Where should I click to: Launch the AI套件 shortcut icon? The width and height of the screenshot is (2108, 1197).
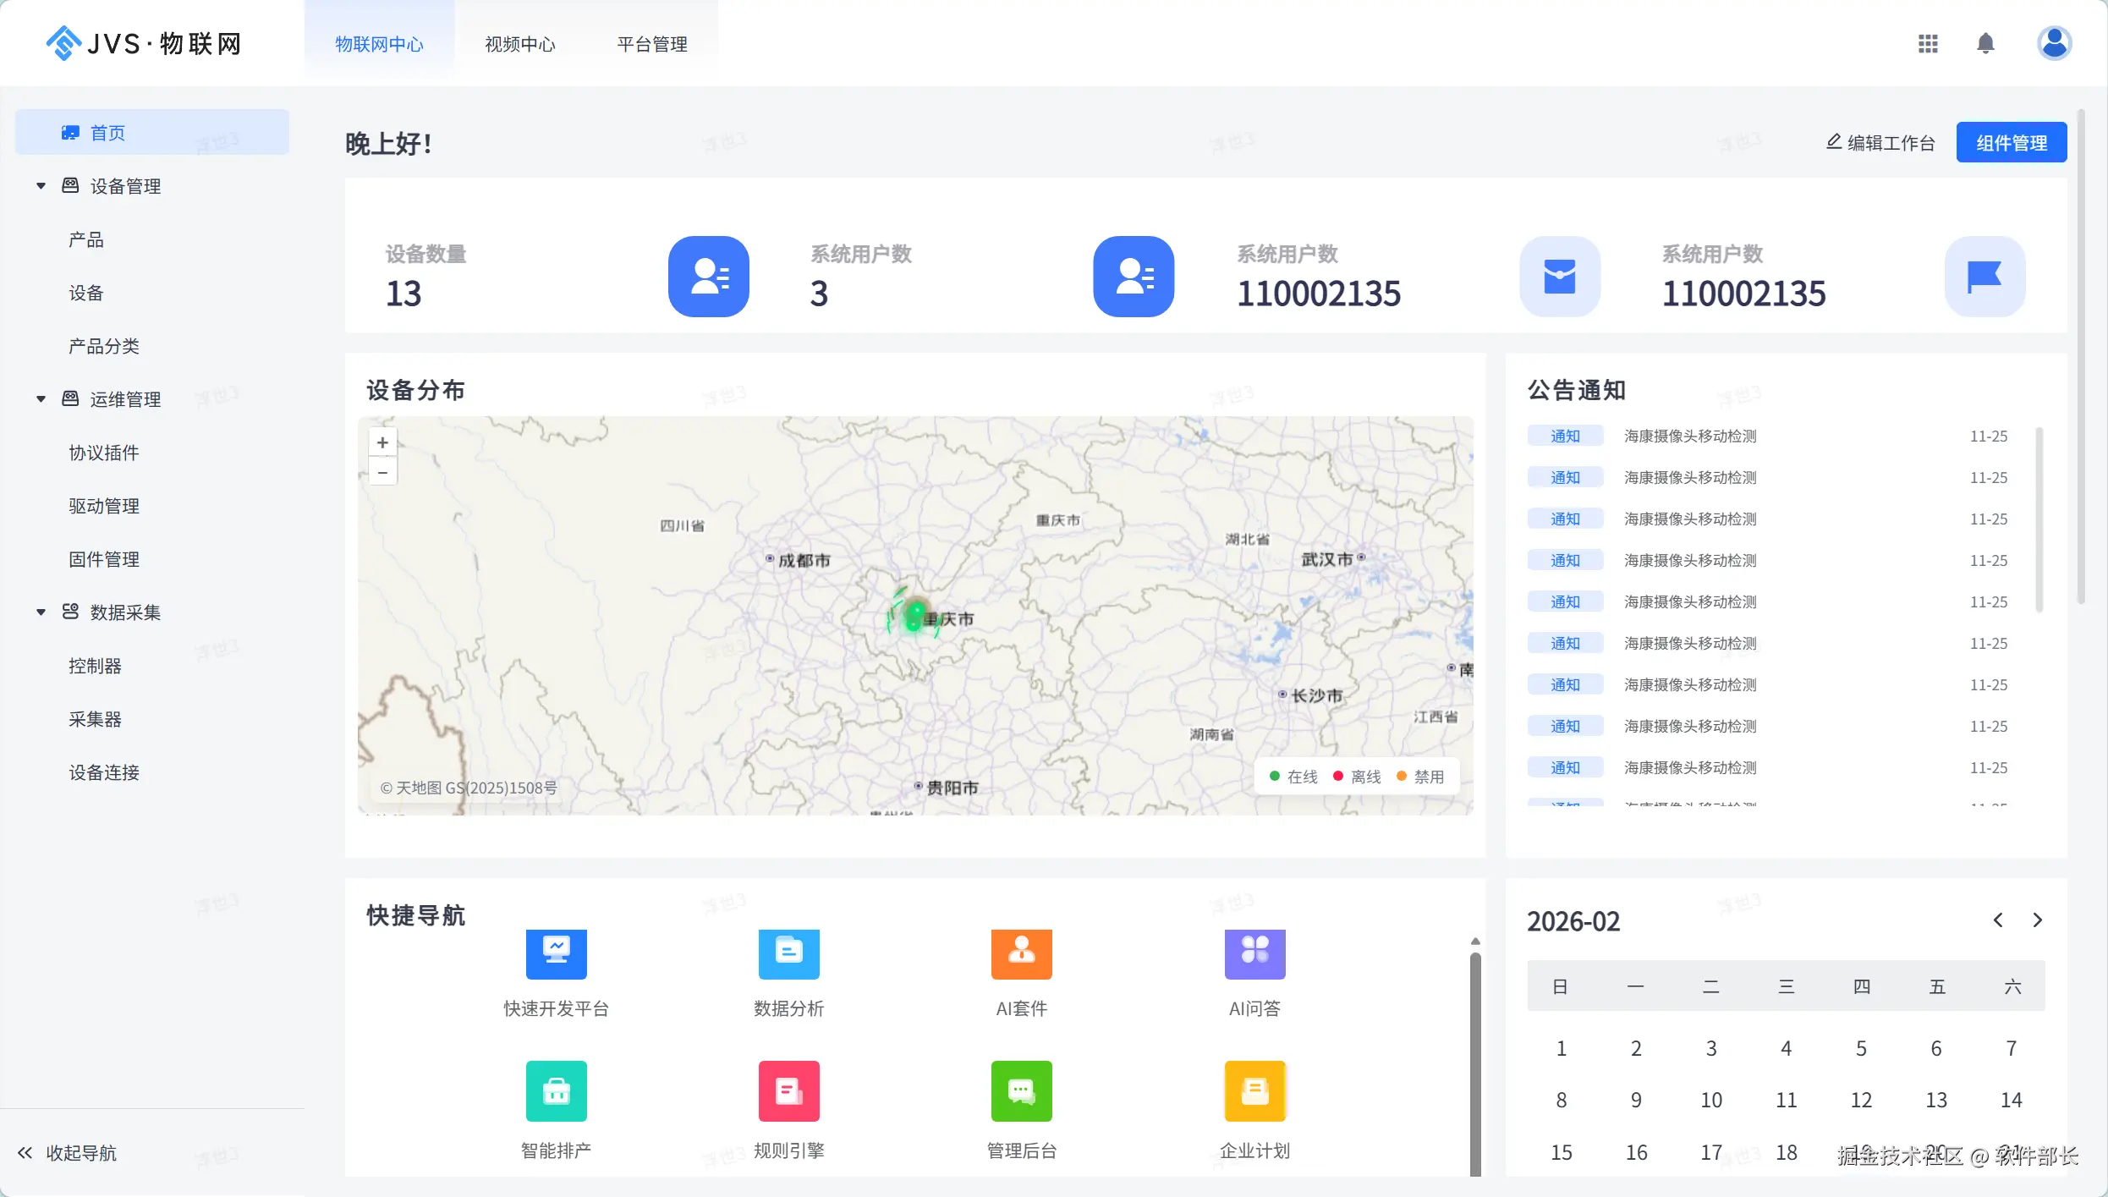(x=1021, y=953)
